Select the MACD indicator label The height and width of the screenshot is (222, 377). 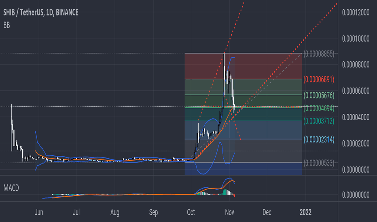11,188
